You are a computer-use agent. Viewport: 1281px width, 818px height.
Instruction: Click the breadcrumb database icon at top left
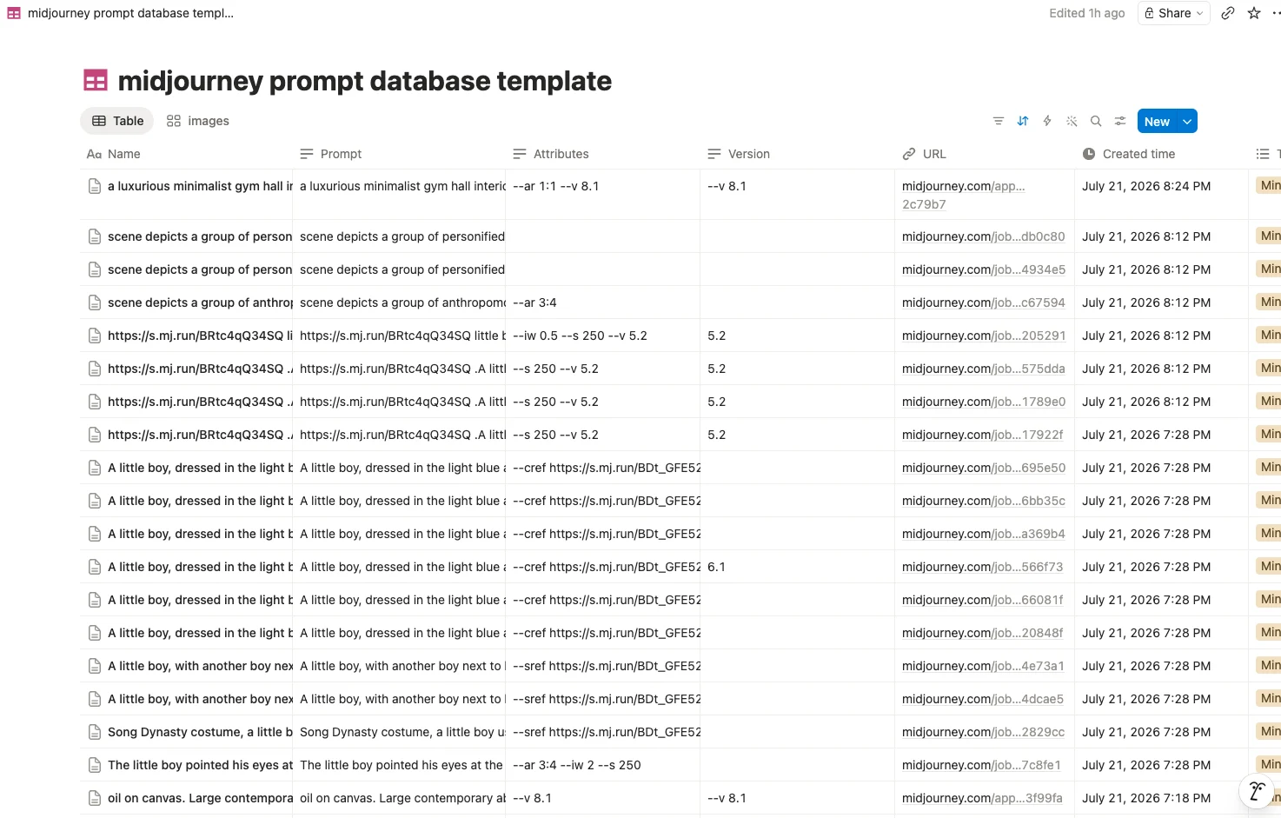click(14, 13)
